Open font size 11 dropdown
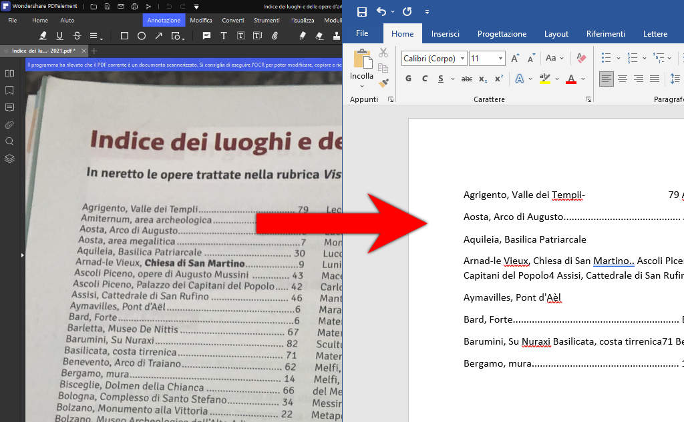Screen dimensions: 684x422 pos(500,59)
